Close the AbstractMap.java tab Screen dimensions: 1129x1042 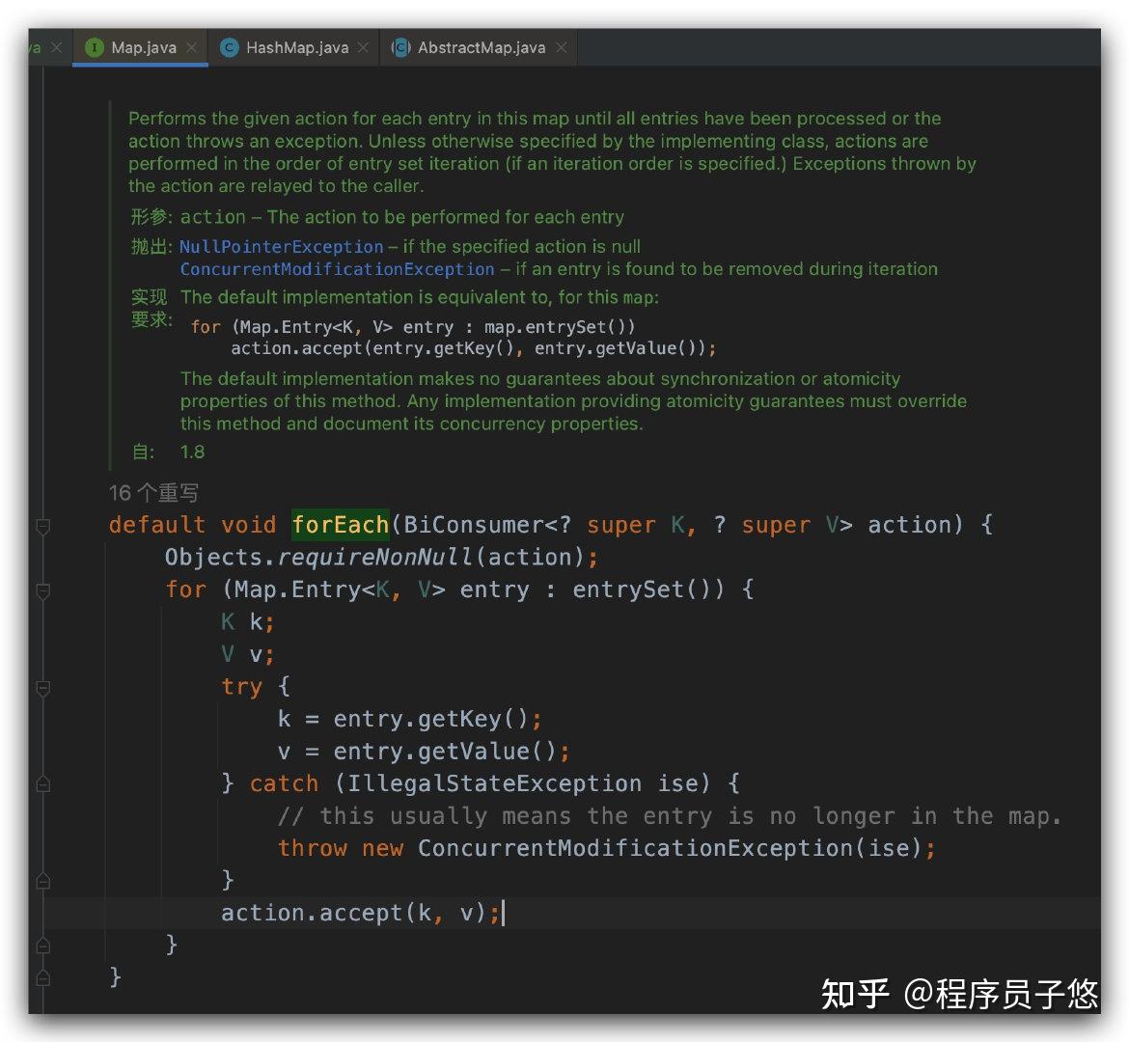562,47
